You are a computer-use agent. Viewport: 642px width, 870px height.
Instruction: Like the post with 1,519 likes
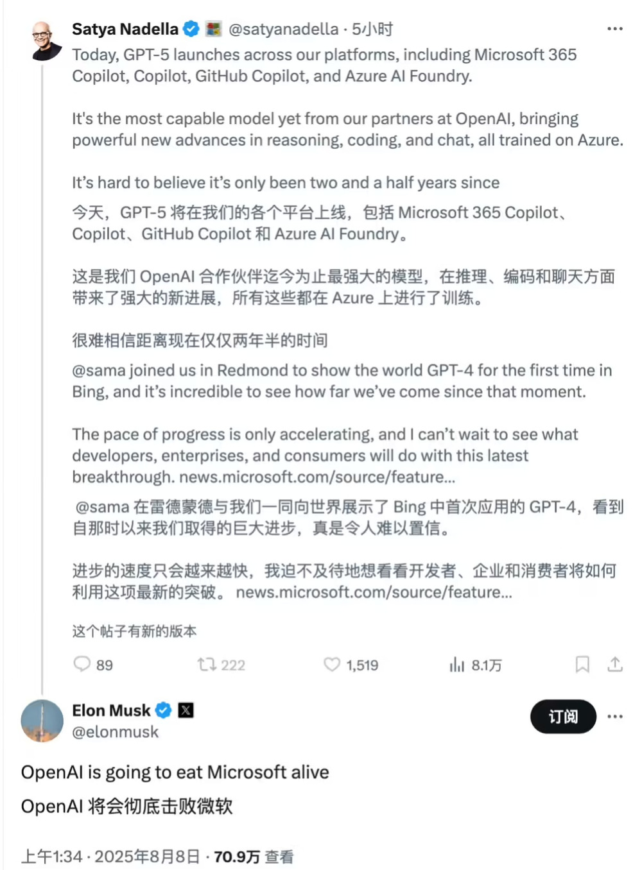[x=332, y=665]
